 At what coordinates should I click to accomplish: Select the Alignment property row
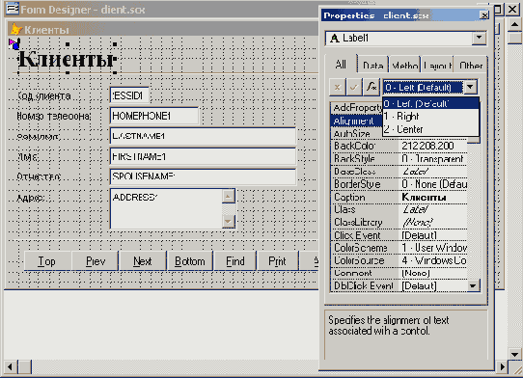coord(357,121)
